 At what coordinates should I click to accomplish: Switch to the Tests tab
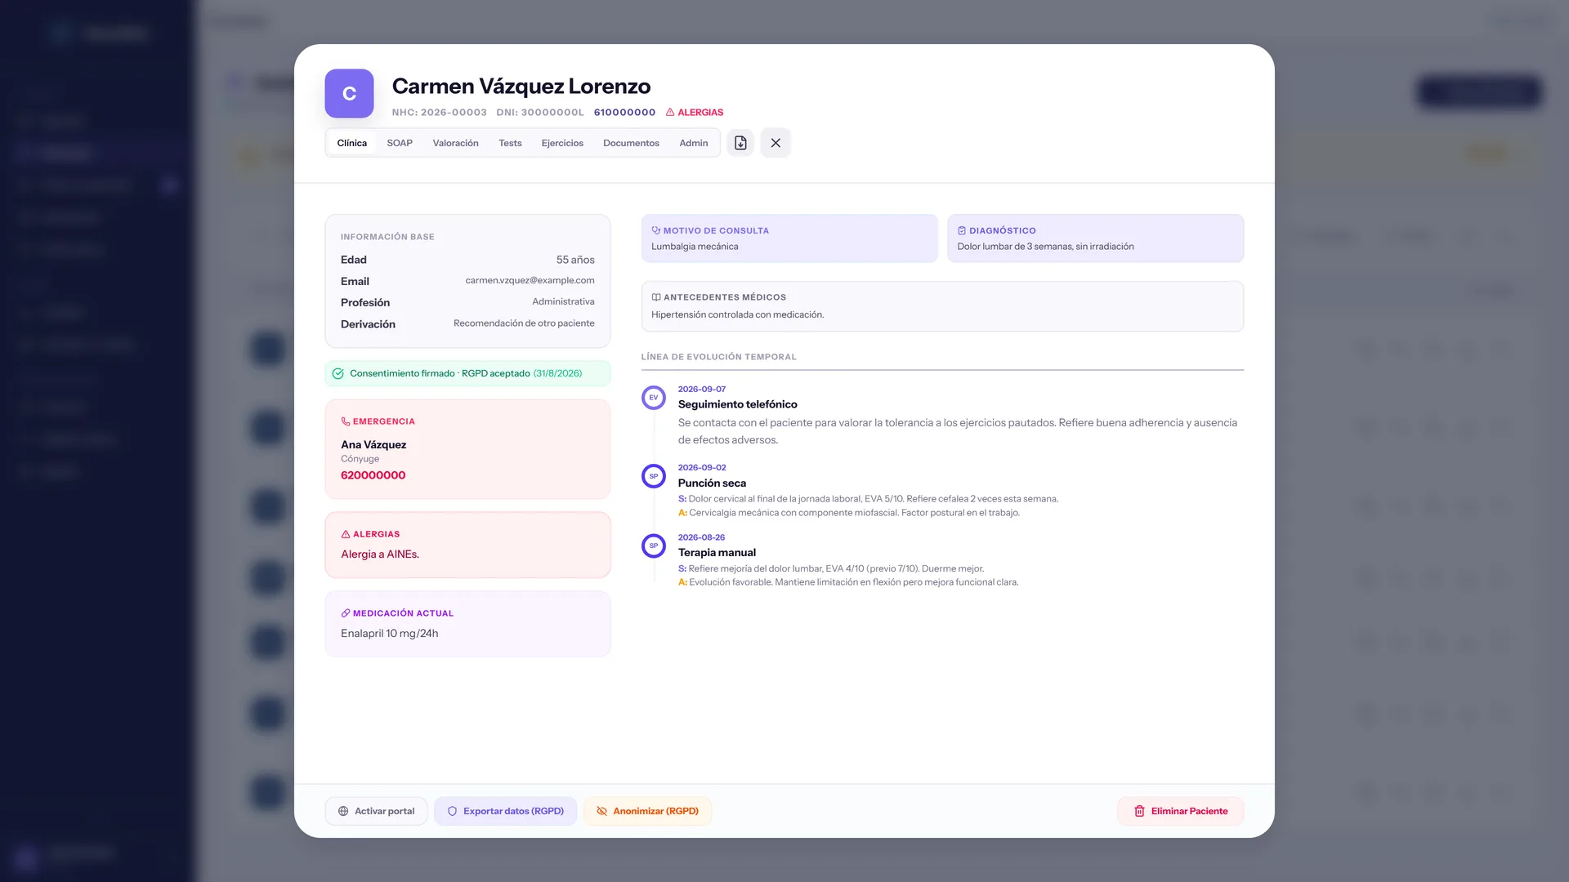(510, 143)
